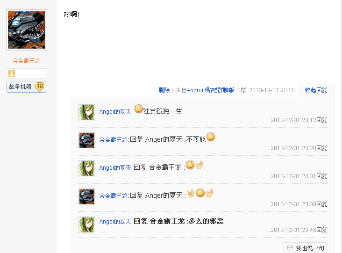The width and height of the screenshot is (342, 253).
Task: Reply to the 23:46 comment 多么的邪恶
Action: 322,230
